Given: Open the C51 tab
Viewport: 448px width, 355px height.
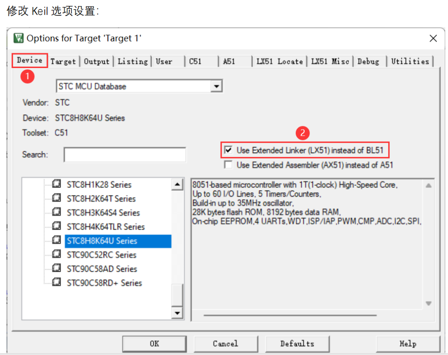Looking at the screenshot, I should pyautogui.click(x=202, y=62).
